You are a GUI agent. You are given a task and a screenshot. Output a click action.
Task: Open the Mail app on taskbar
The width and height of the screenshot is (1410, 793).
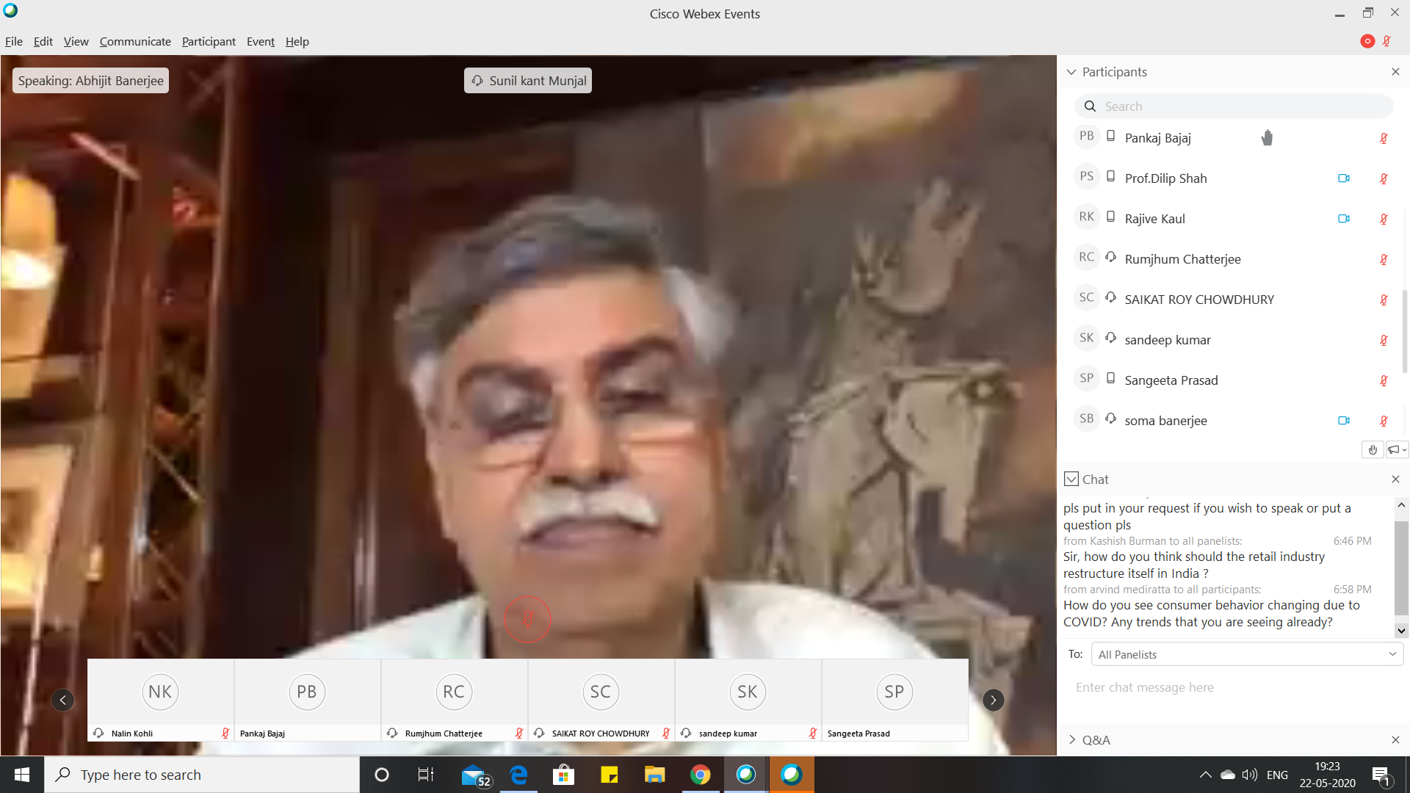tap(474, 775)
